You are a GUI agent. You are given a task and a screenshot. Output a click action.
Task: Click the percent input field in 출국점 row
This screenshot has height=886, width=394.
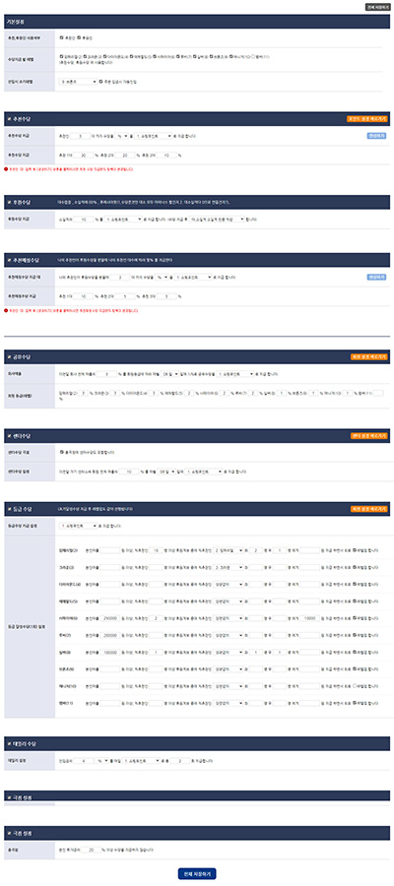click(93, 850)
